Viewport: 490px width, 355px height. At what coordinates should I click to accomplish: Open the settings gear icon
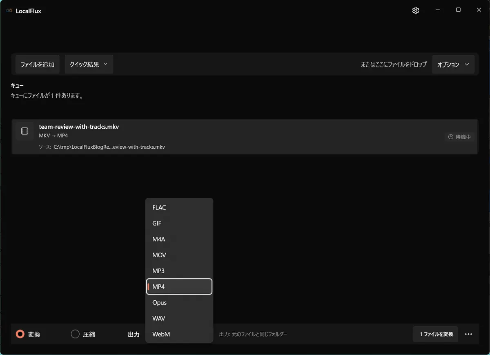(x=416, y=11)
